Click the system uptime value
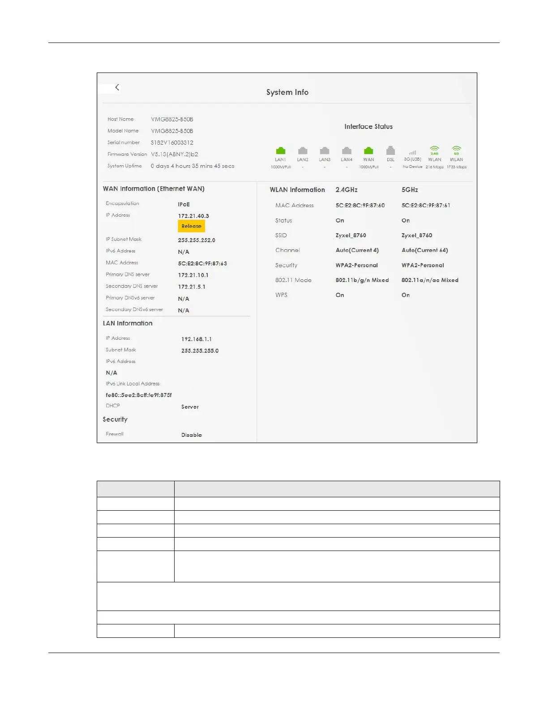548x709 pixels. 193,166
